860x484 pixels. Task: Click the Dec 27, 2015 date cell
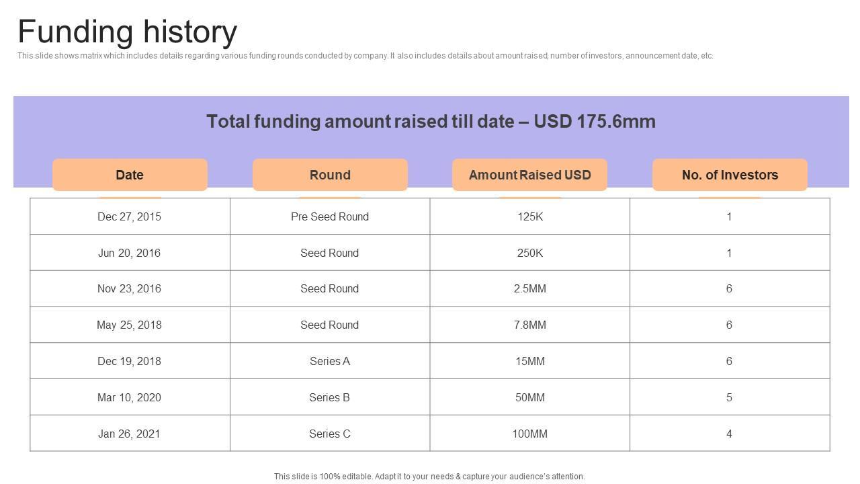[x=129, y=216]
